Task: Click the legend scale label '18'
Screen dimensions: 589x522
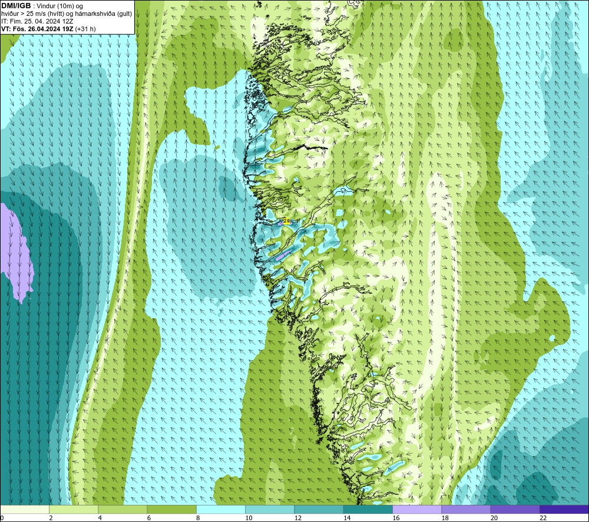Action: point(445,518)
